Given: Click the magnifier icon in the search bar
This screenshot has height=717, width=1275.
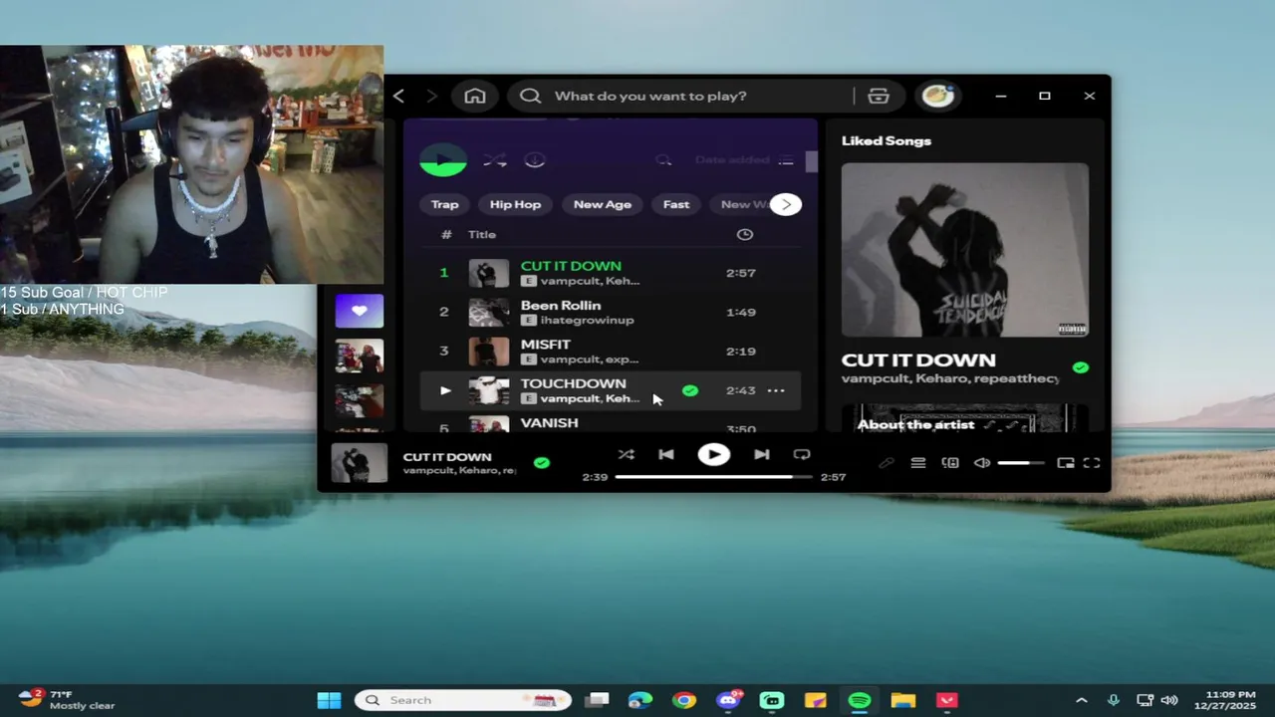Looking at the screenshot, I should pyautogui.click(x=530, y=96).
